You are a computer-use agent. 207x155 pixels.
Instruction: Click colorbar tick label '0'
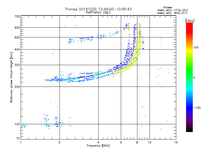coord(194,78)
